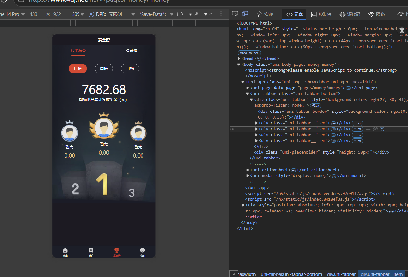This screenshot has height=277, width=408.
Task: Open the 我的 smiley profile icon
Action: point(142,250)
